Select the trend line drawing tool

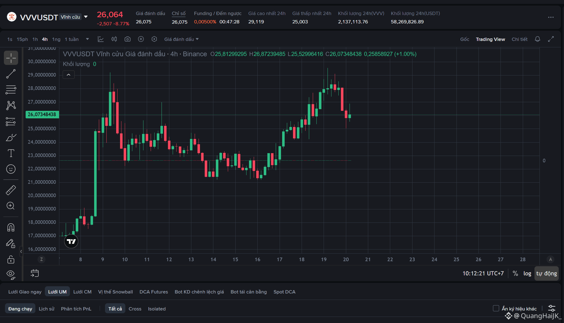(11, 74)
